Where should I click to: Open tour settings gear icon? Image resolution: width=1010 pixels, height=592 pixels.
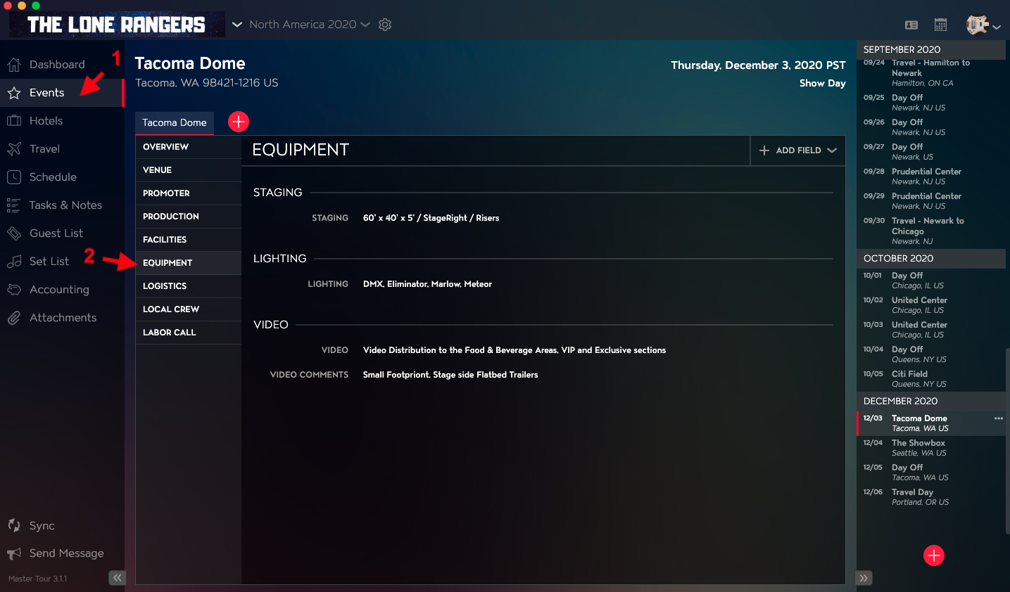click(x=385, y=25)
